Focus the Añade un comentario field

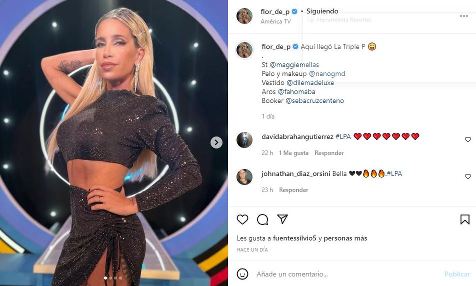[349, 274]
